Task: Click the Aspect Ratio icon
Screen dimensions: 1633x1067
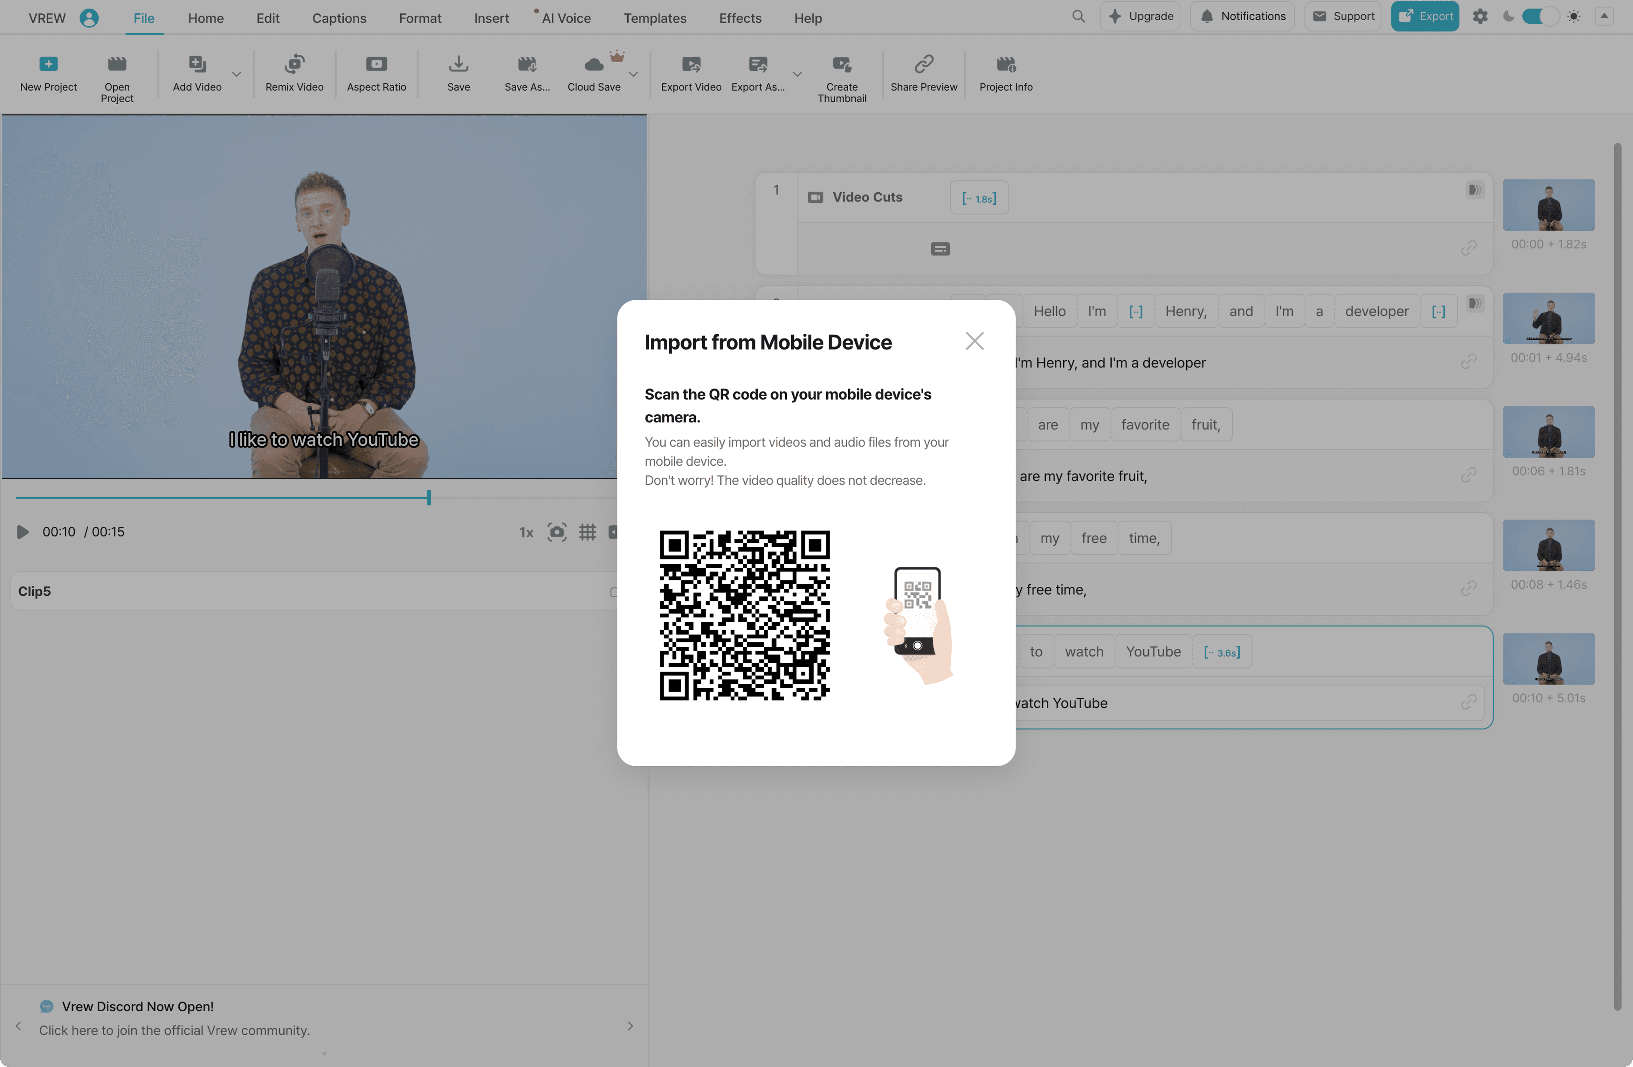Action: tap(376, 65)
